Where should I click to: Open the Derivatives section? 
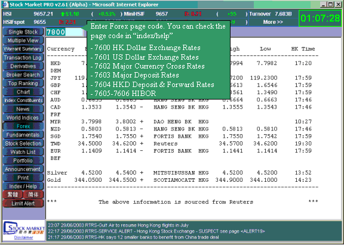[x=23, y=66]
